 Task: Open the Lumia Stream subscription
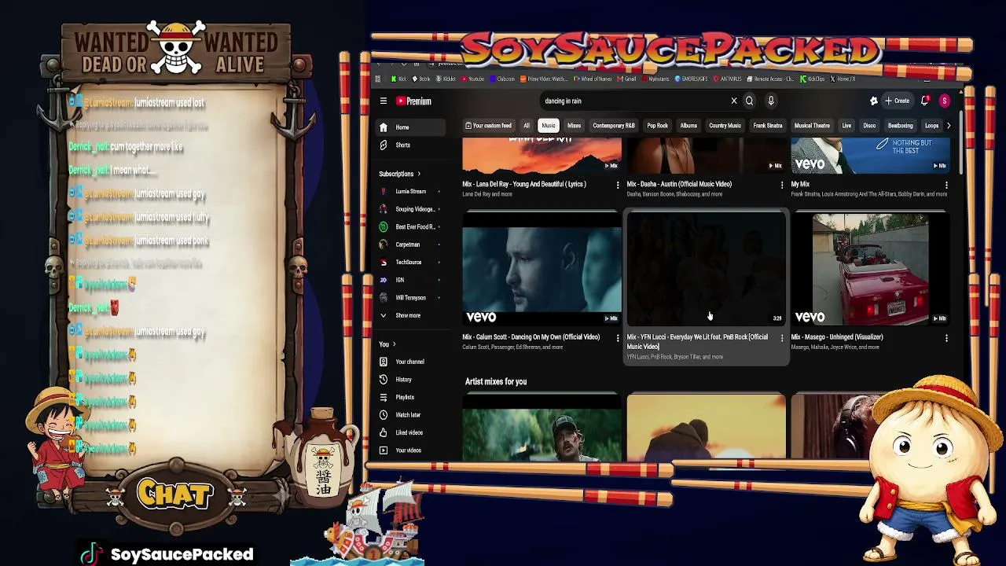click(409, 191)
